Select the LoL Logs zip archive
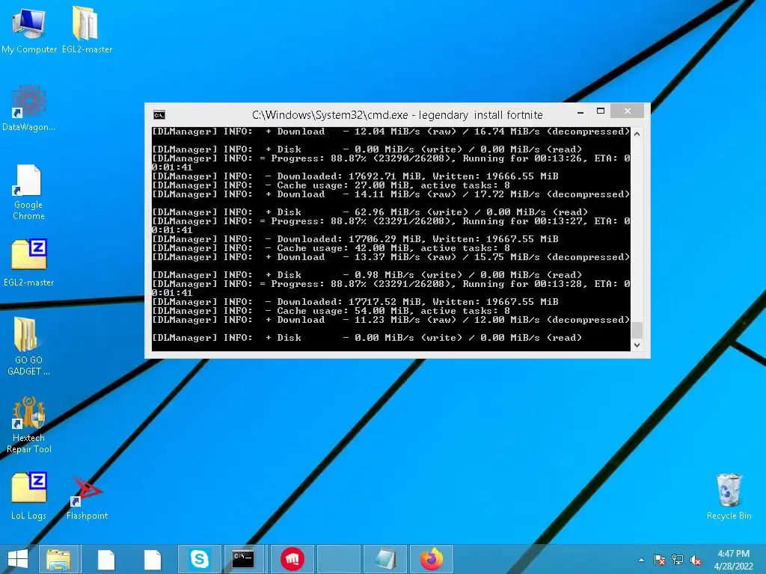The height and width of the screenshot is (574, 766). pyautogui.click(x=29, y=496)
